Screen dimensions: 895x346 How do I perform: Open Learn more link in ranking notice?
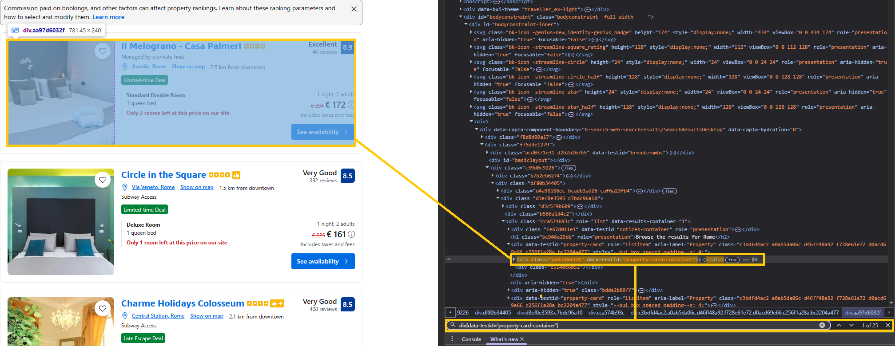point(108,17)
